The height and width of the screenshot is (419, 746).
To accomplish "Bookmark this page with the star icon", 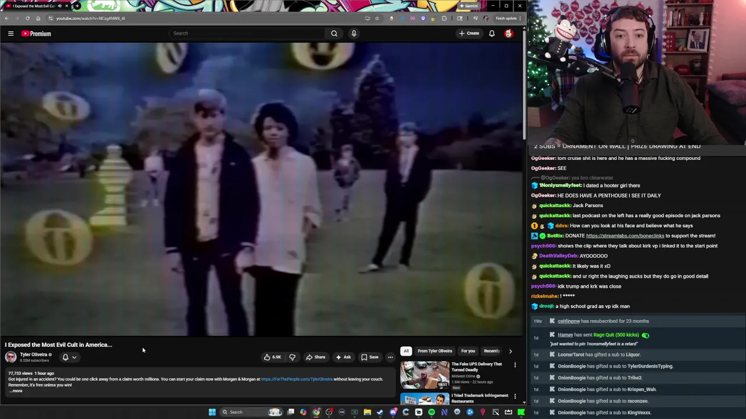I will (x=376, y=18).
